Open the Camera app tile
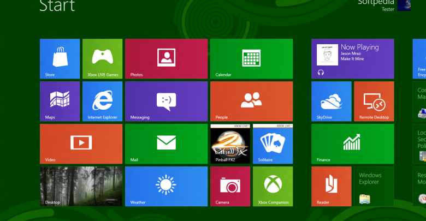The image size is (426, 221). click(230, 186)
